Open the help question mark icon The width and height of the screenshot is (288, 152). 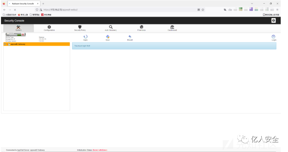point(273,21)
